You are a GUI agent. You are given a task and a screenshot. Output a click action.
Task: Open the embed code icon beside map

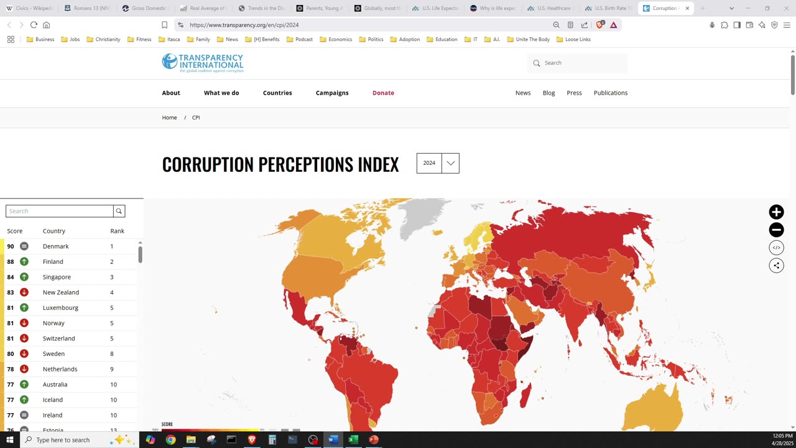pos(776,248)
